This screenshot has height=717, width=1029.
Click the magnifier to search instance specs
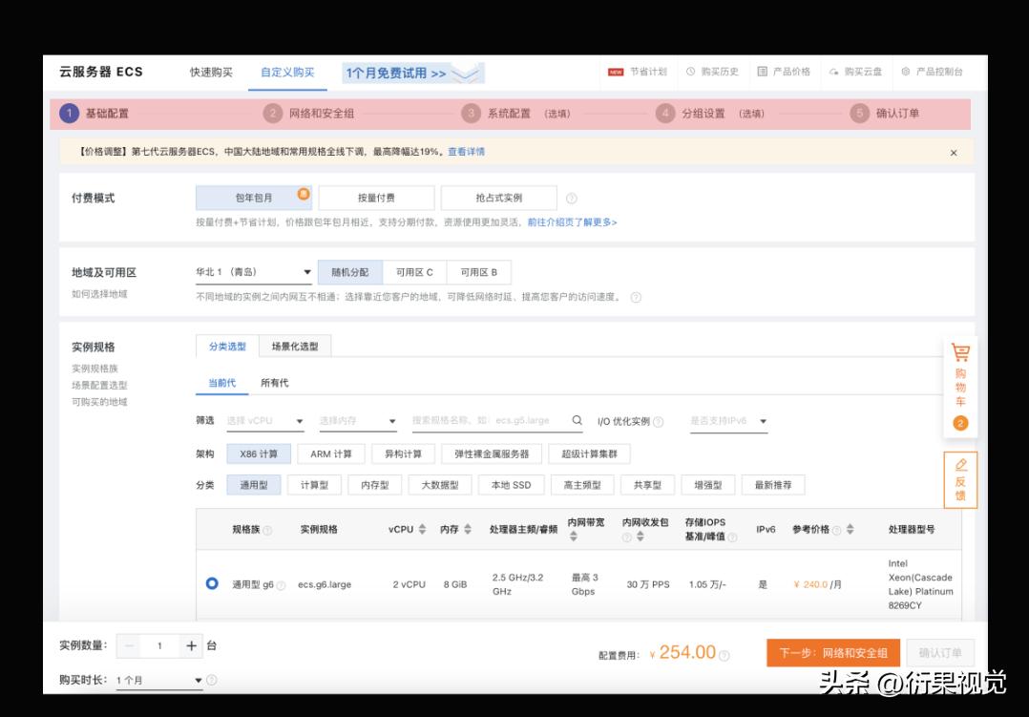point(577,420)
